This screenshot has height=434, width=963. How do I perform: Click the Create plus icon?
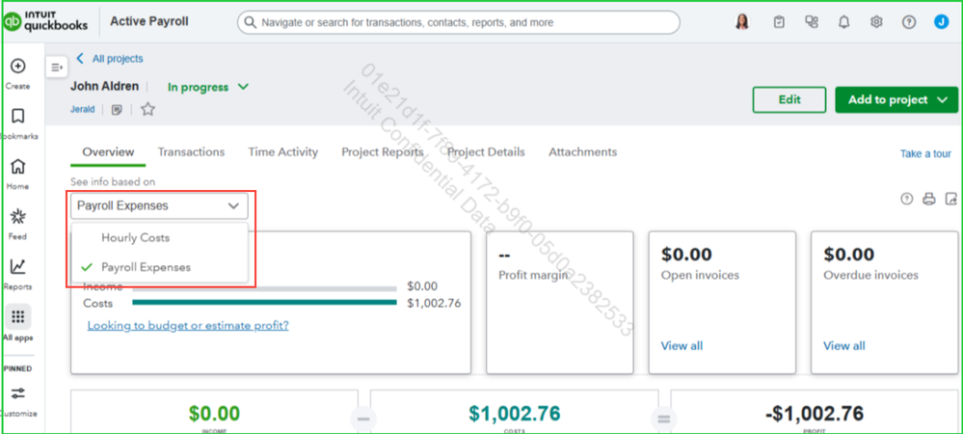(17, 67)
